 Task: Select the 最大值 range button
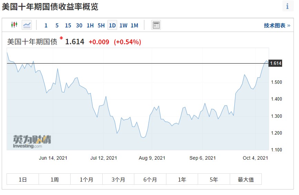246,179
